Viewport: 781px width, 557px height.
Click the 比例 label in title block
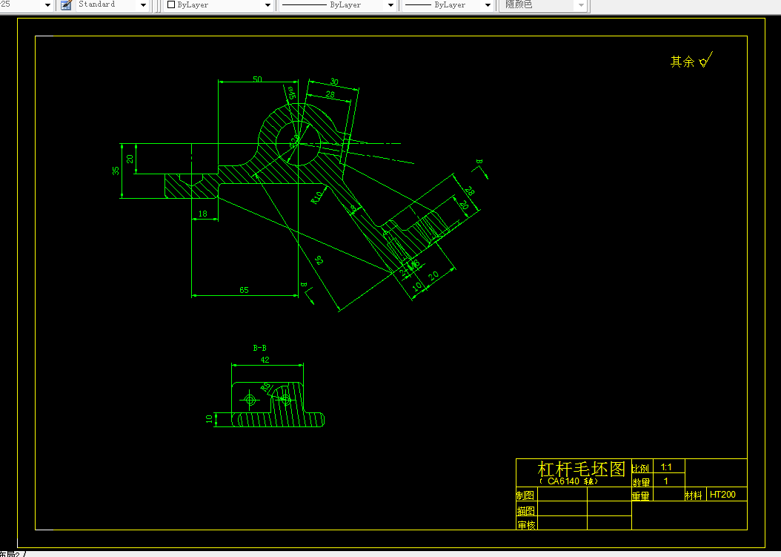[640, 469]
